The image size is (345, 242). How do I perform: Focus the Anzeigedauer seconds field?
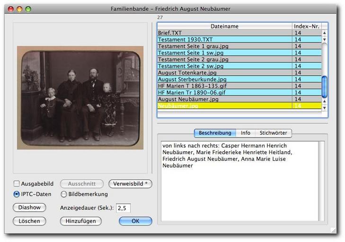coord(123,208)
